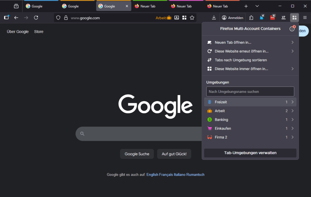Click the lock icon in address bar

[66, 18]
